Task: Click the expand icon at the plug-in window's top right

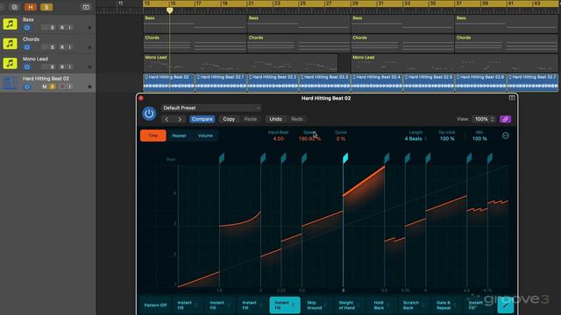Action: (x=512, y=98)
